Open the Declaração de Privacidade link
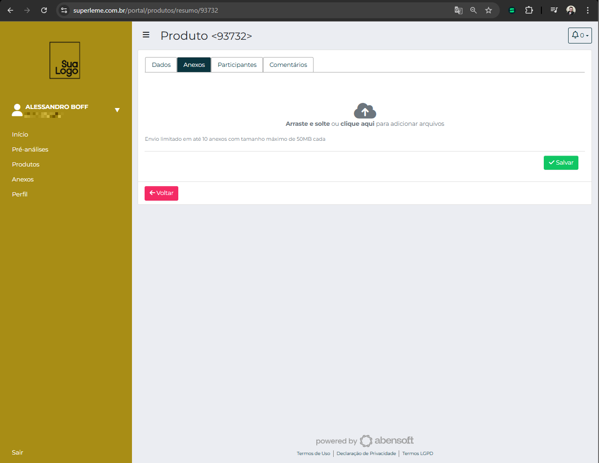The width and height of the screenshot is (599, 463). point(366,454)
